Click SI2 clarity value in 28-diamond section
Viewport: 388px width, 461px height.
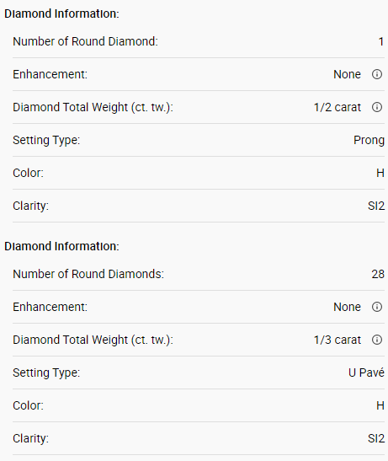[x=376, y=438]
